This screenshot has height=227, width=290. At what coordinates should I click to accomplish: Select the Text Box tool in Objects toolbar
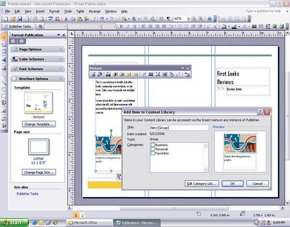[x=4, y=45]
